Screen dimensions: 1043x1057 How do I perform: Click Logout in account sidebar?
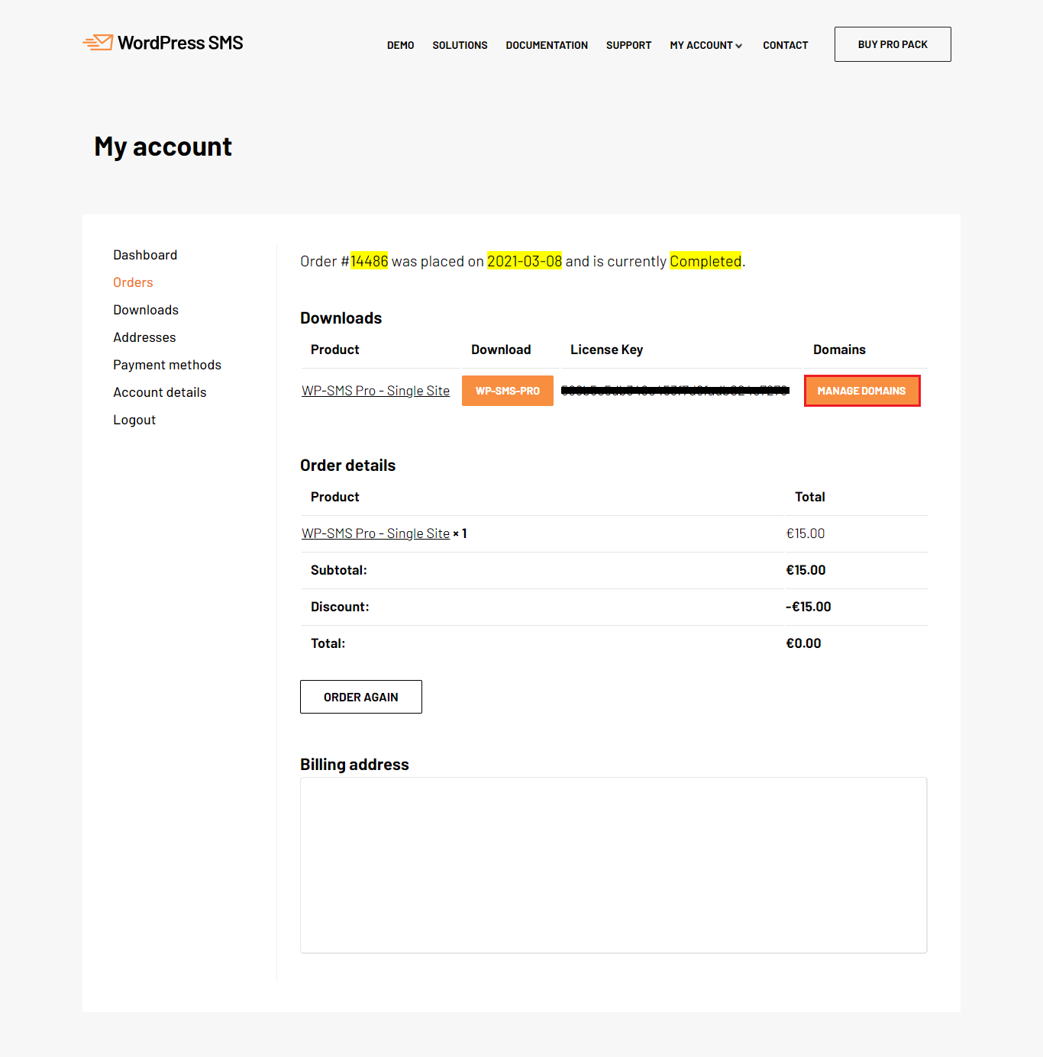(134, 420)
